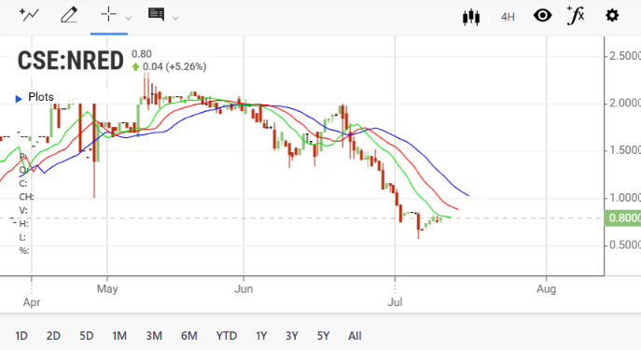Select the annotation comment tool
Screen dimensions: 641x350
point(156,15)
